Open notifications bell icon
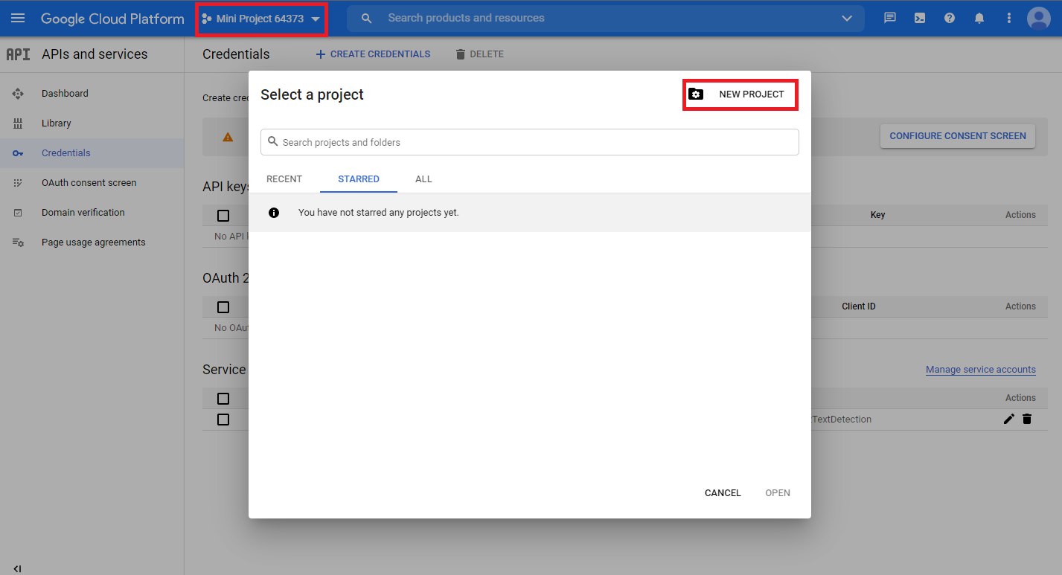 979,19
